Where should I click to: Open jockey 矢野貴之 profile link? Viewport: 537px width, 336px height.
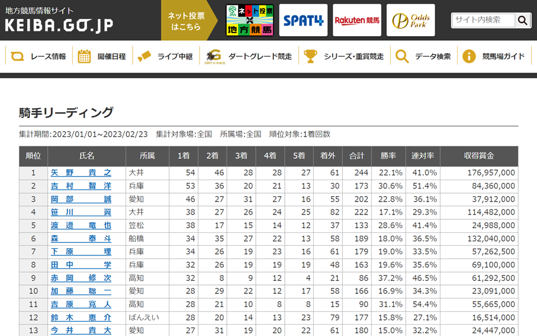[x=81, y=173]
